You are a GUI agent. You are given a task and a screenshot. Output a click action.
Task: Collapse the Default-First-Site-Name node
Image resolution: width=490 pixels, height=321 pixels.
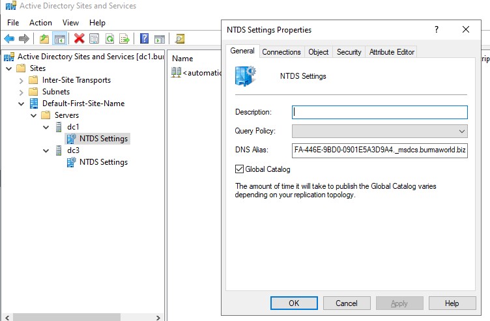21,104
